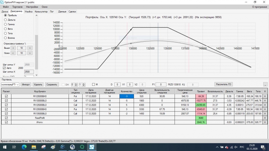Click the OptionFVV taskbar icon

92,147
